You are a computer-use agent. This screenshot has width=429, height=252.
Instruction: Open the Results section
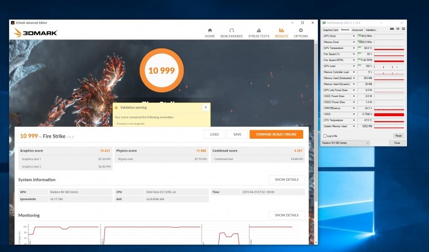281,33
